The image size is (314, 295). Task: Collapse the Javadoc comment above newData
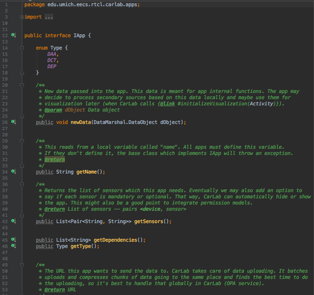[22, 85]
